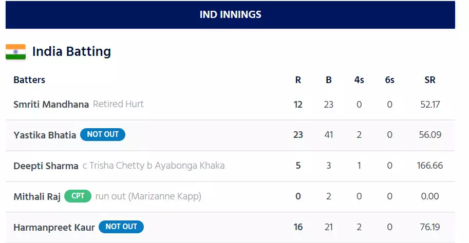Viewport: 469px width, 243px height.
Task: Open Yastika Bhatia's player profile
Action: click(x=45, y=135)
